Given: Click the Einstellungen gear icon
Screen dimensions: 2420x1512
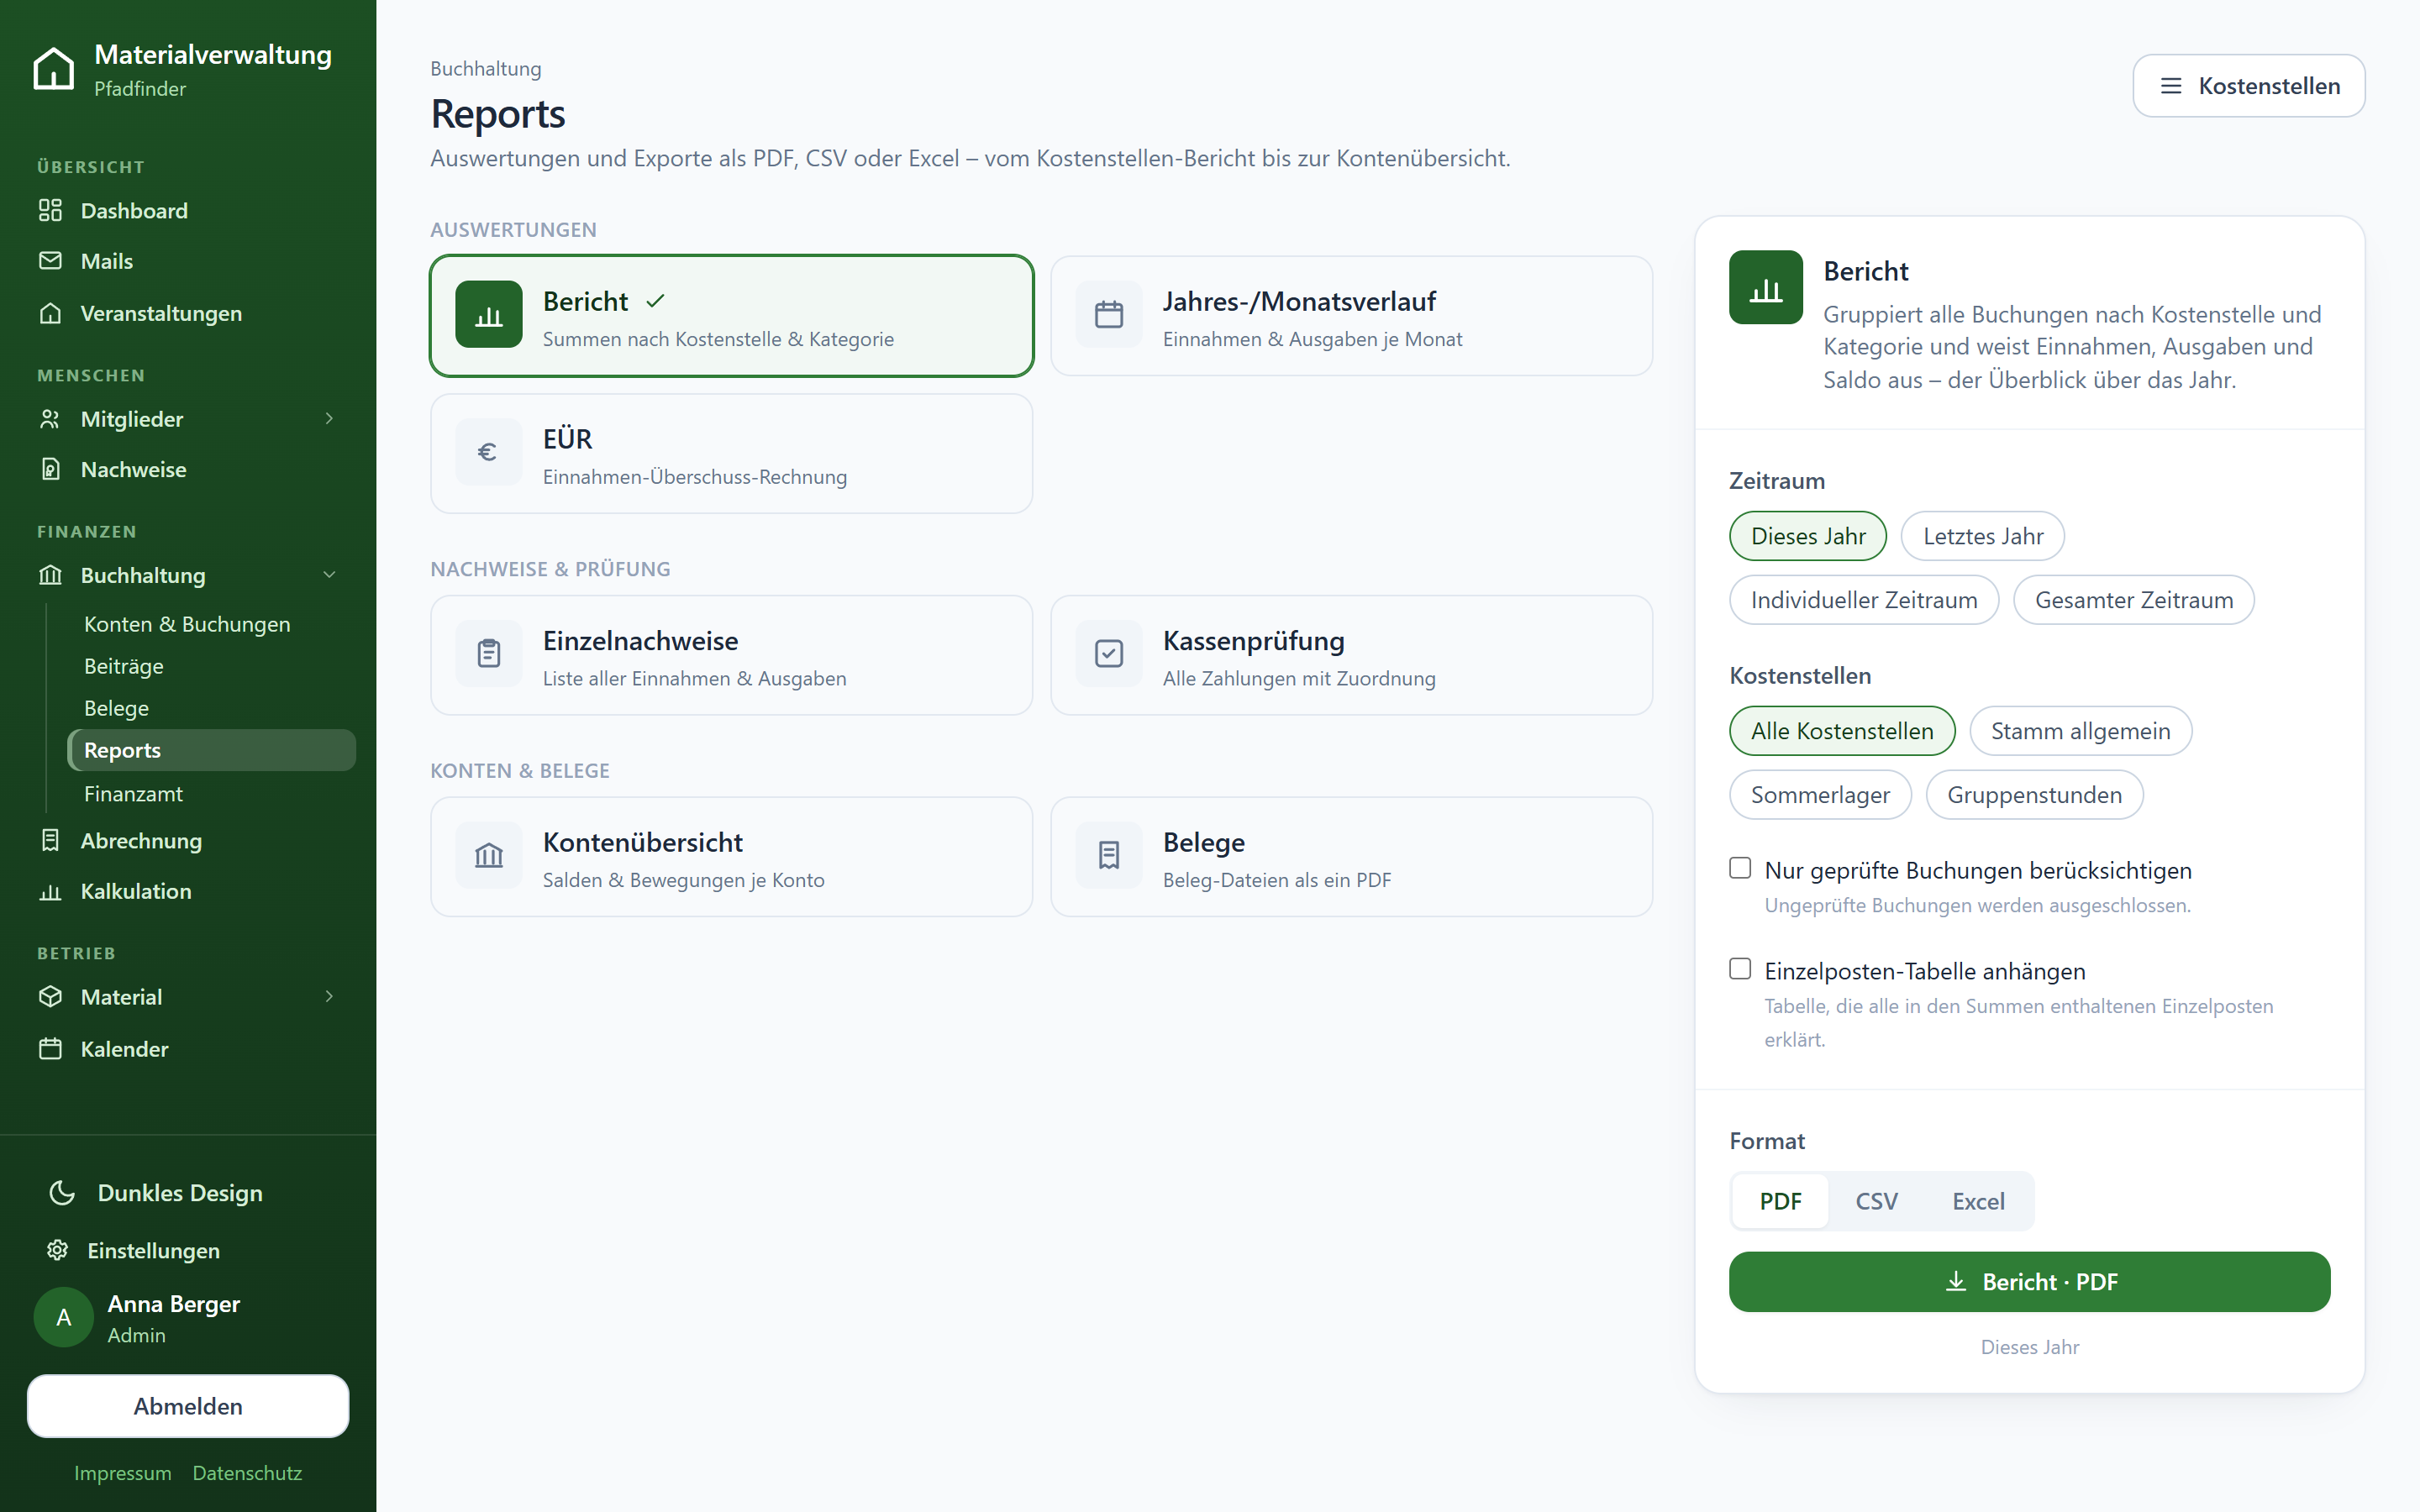Looking at the screenshot, I should pyautogui.click(x=58, y=1250).
